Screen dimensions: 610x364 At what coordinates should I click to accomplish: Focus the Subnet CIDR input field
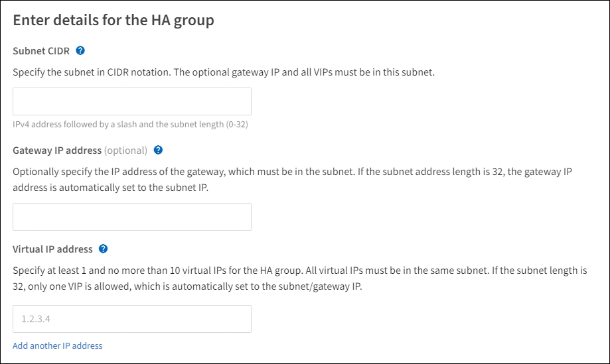(132, 101)
